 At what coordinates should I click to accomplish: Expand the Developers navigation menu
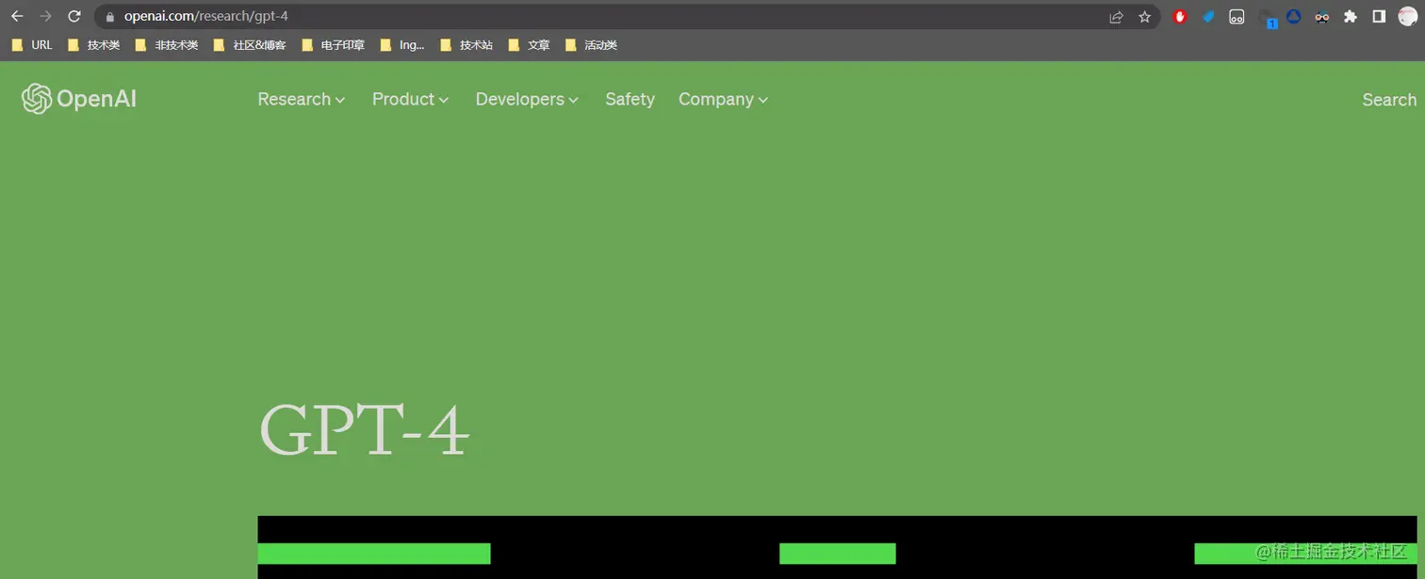[x=527, y=99]
